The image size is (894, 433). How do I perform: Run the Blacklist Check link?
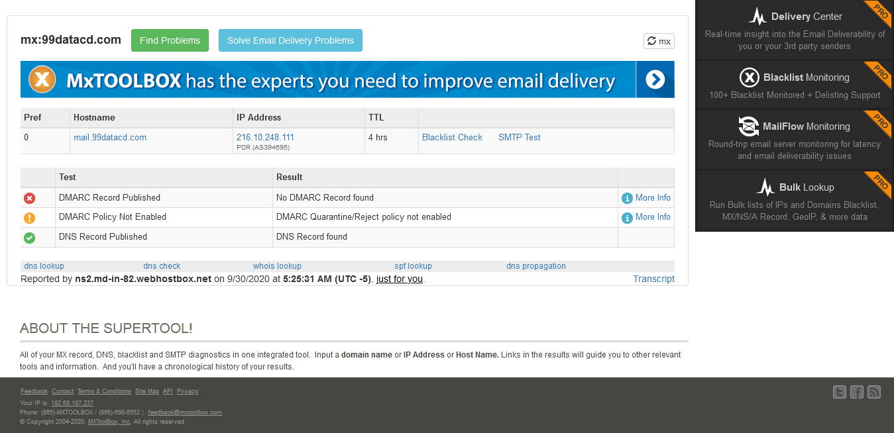pos(452,138)
